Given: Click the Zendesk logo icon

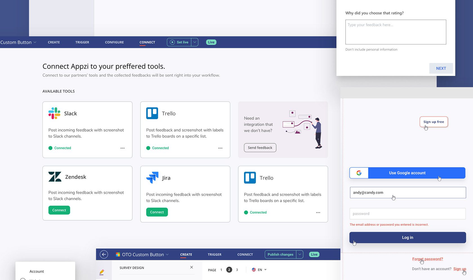Looking at the screenshot, I should [x=55, y=177].
